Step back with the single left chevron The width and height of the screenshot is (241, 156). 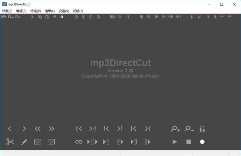(x=10, y=129)
